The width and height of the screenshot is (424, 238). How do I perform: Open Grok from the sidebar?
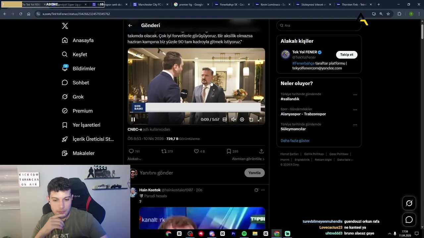click(x=73, y=97)
